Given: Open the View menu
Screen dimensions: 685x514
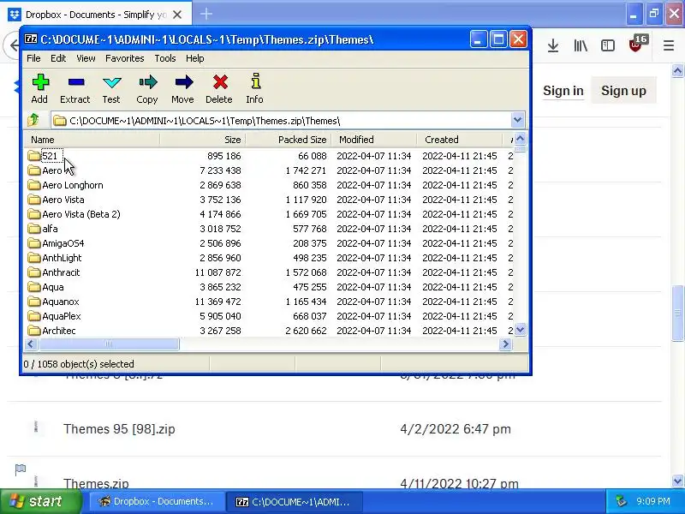Looking at the screenshot, I should tap(86, 58).
